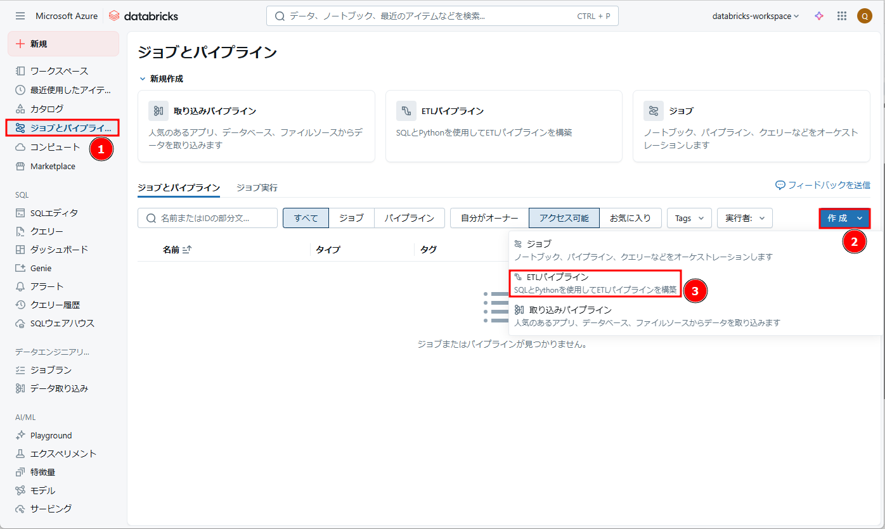Toggle the 自分がオーナー filter
The height and width of the screenshot is (529, 885).
click(489, 218)
